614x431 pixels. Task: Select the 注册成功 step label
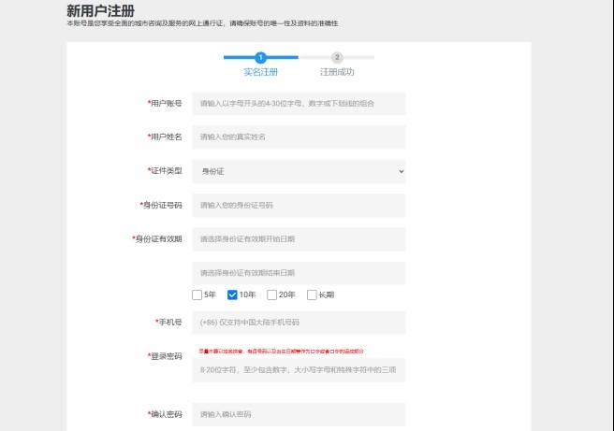click(337, 72)
